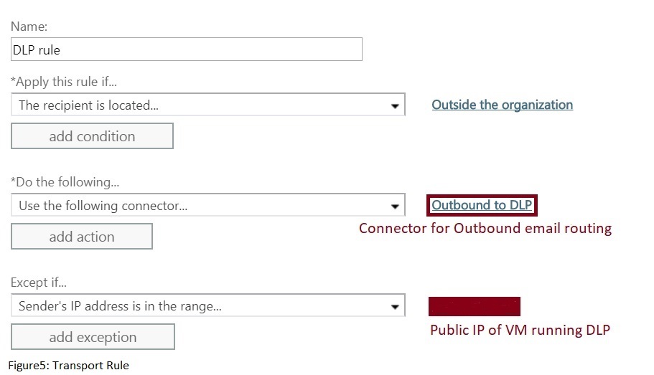Open the 'Outside the organization' link
Screen dimensions: 654x375
point(502,105)
